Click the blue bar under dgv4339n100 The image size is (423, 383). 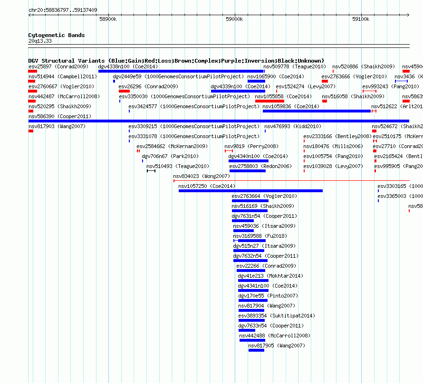[238, 91]
